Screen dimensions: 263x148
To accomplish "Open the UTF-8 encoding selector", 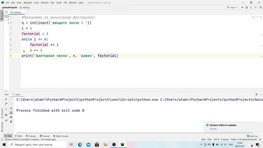I will [x=217, y=139].
